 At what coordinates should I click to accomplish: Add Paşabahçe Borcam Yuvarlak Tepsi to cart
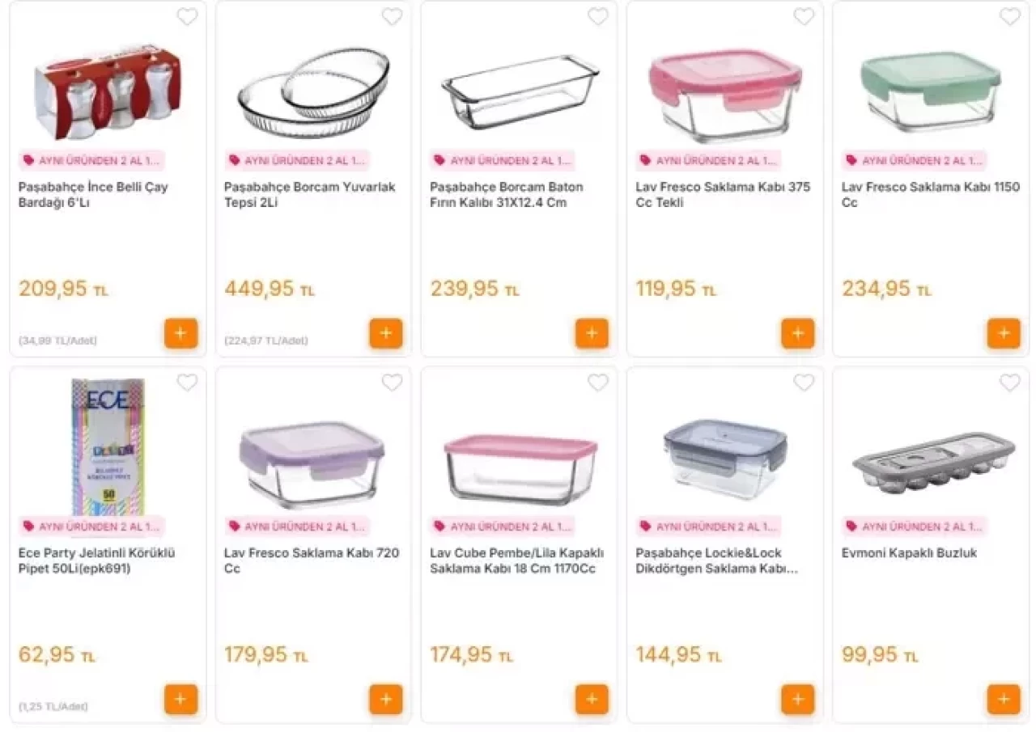(386, 333)
